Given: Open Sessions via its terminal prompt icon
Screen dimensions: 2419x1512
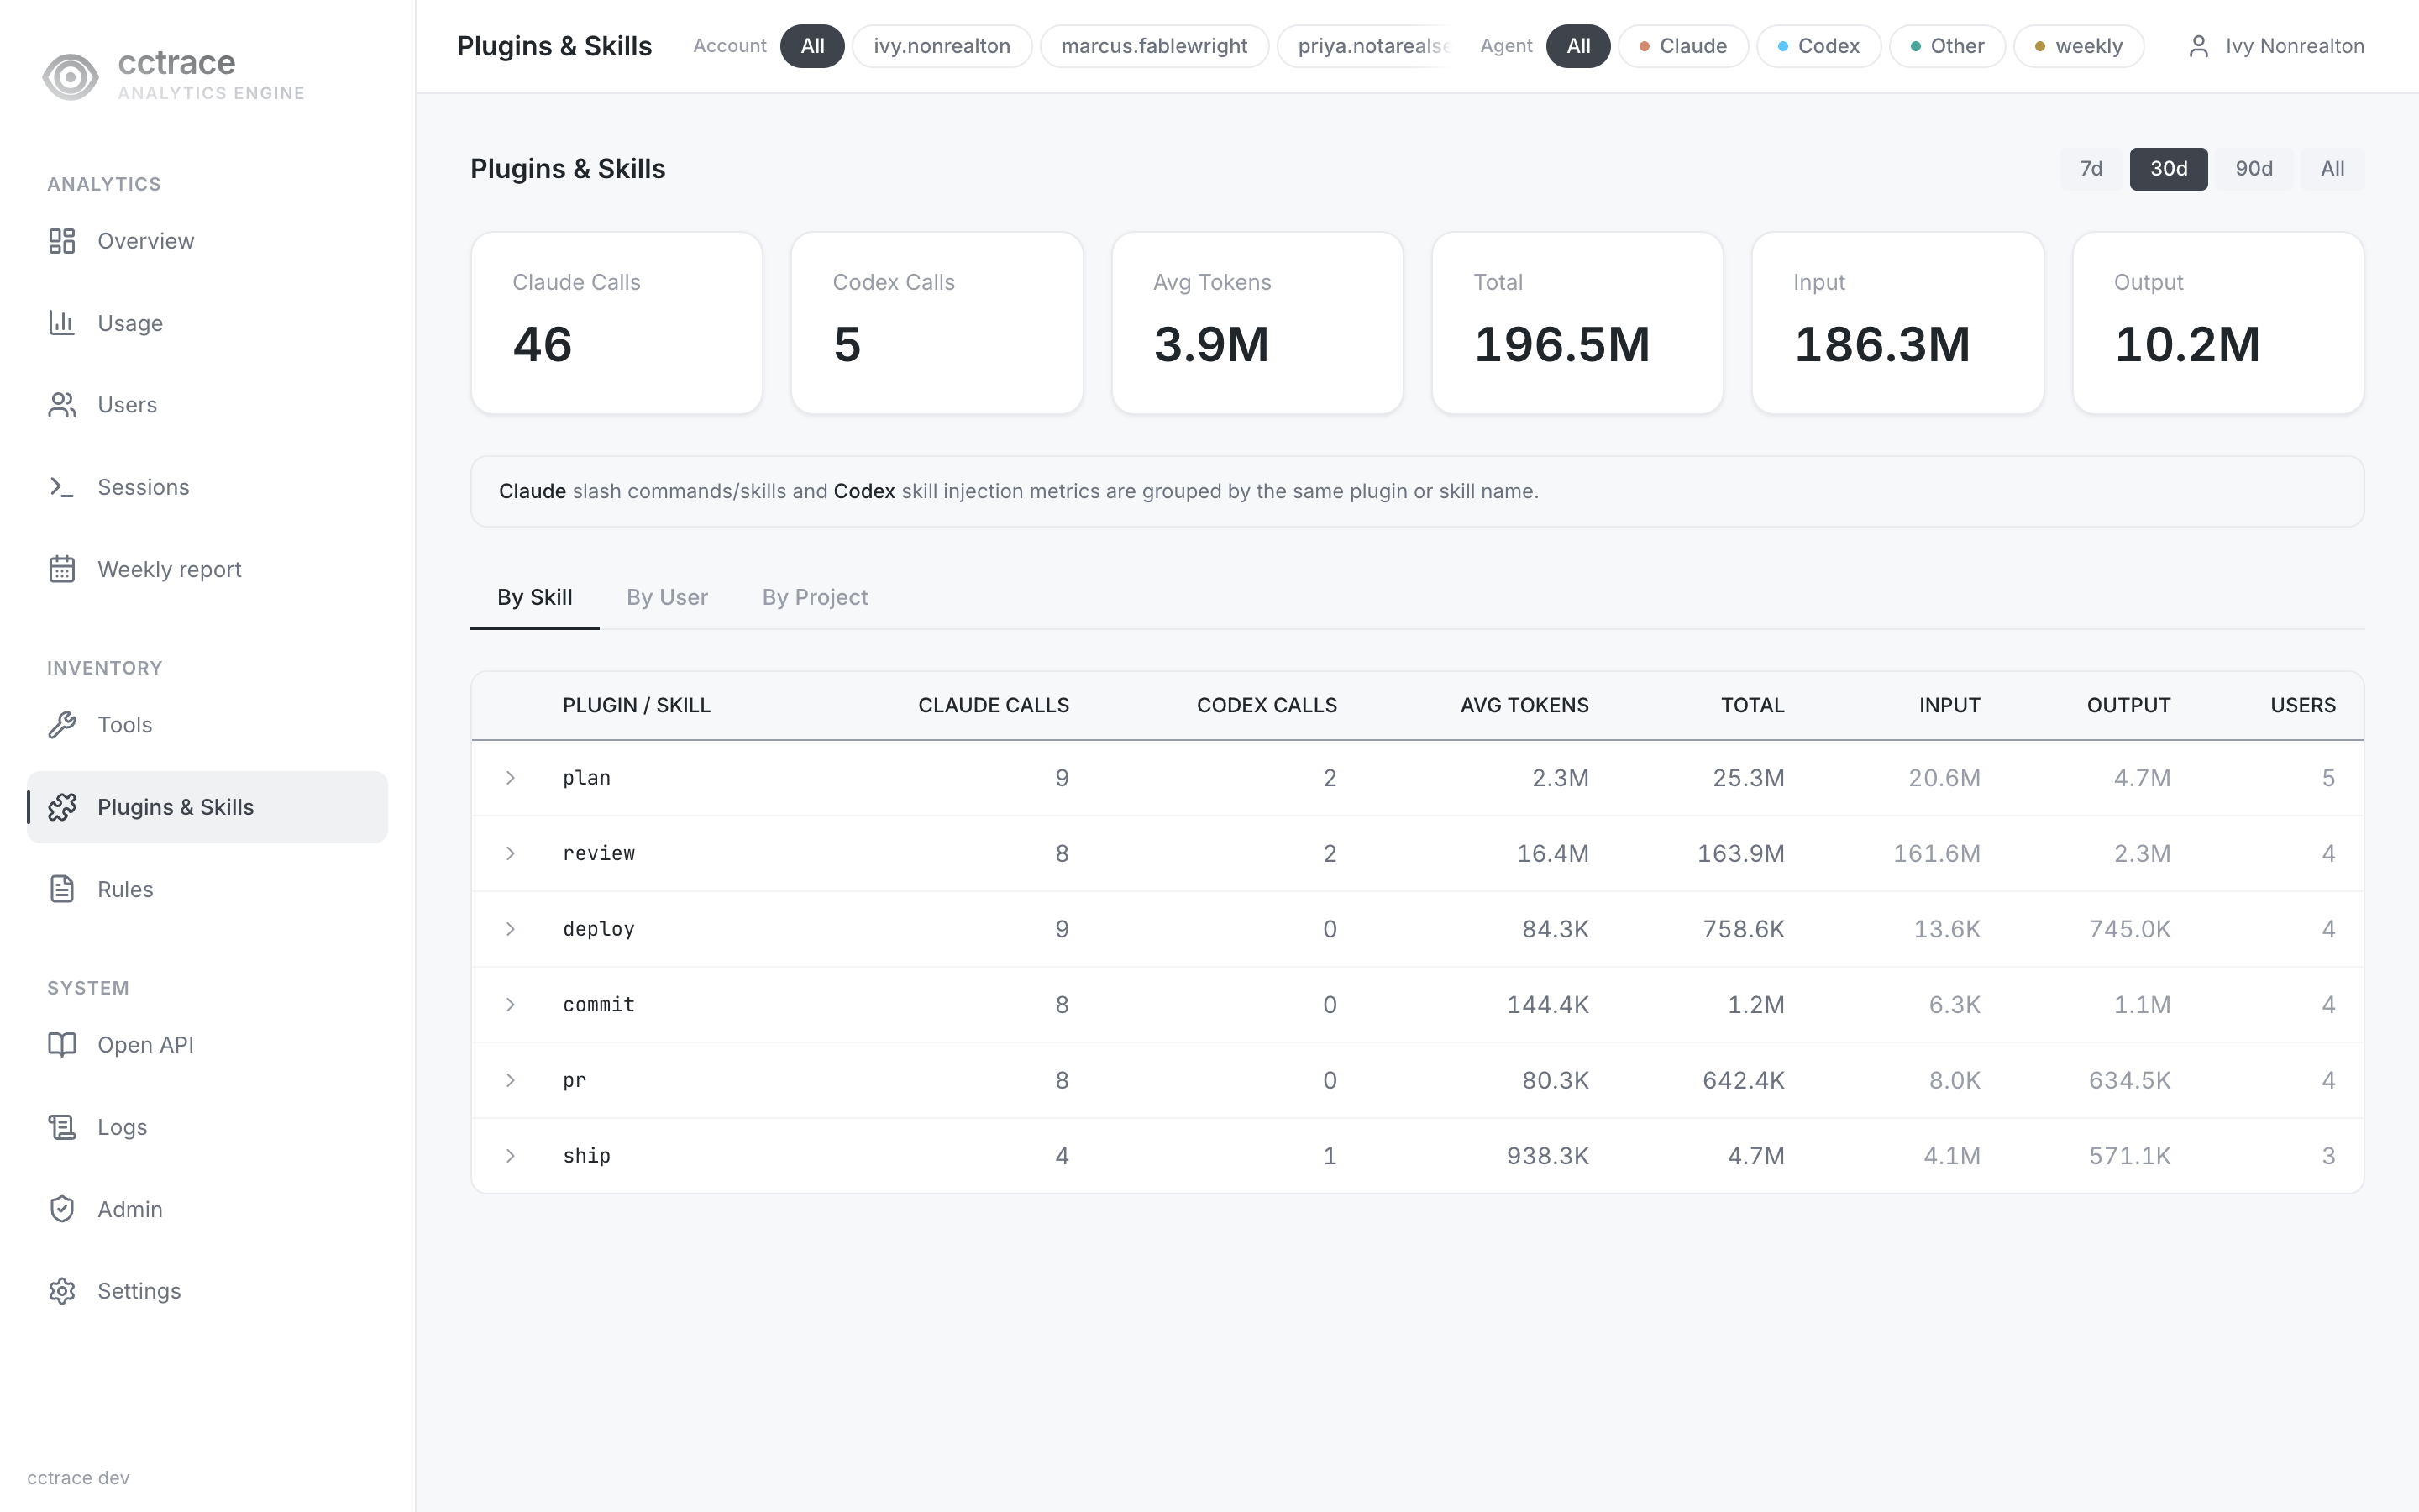Looking at the screenshot, I should [62, 487].
